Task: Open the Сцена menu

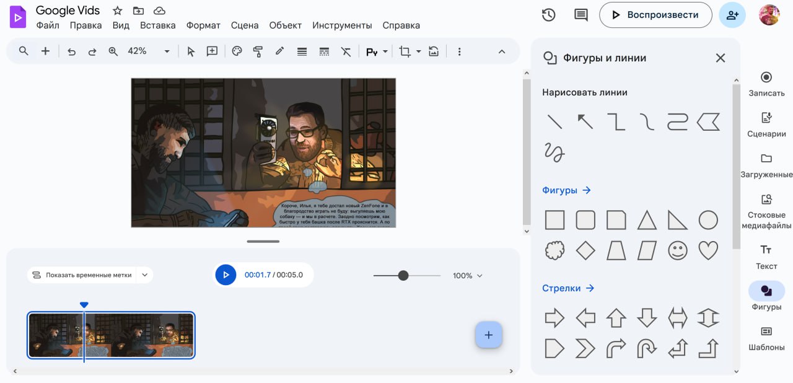Action: pyautogui.click(x=245, y=25)
